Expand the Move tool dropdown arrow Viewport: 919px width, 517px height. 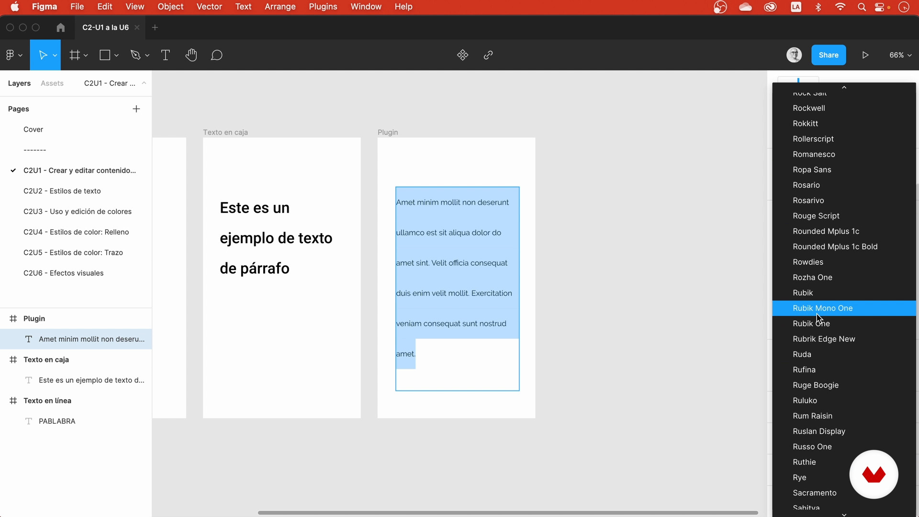coord(55,56)
